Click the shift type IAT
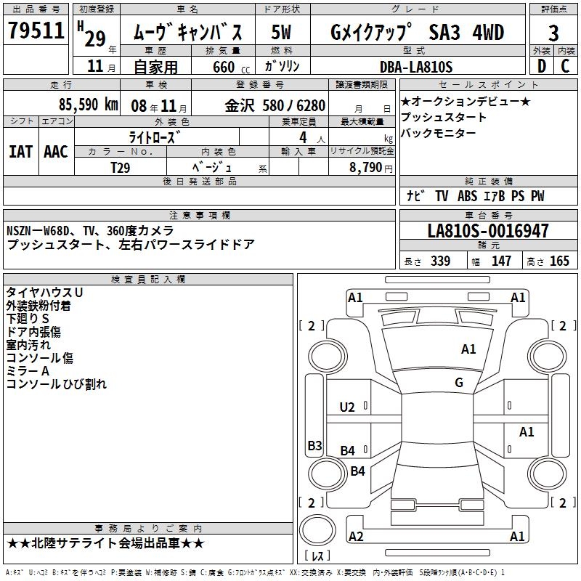581x581 pixels. pos(20,152)
